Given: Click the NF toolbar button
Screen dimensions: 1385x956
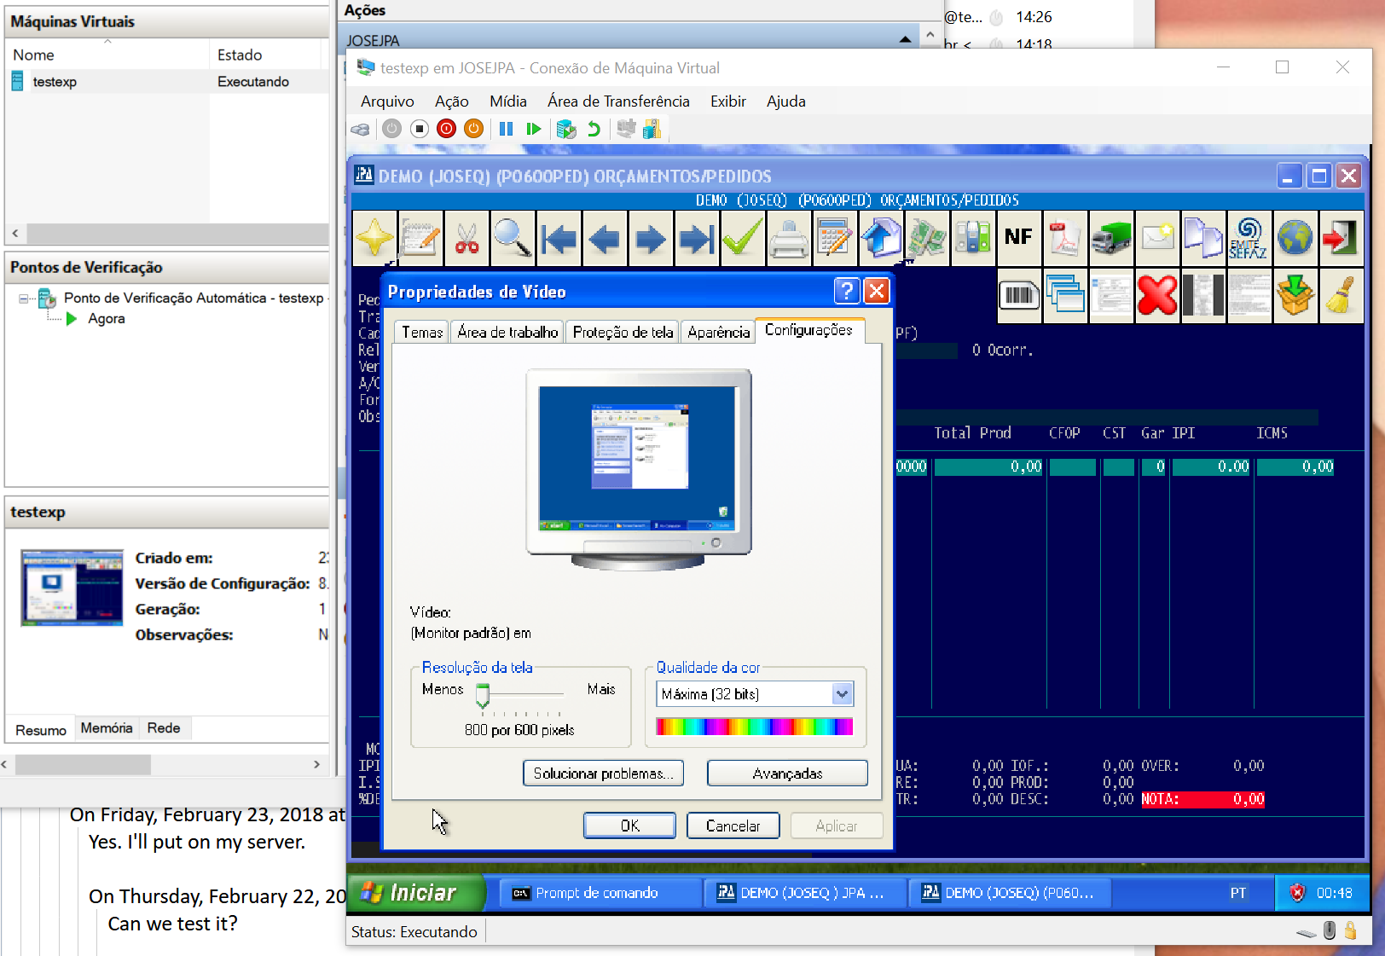Looking at the screenshot, I should [x=1018, y=238].
